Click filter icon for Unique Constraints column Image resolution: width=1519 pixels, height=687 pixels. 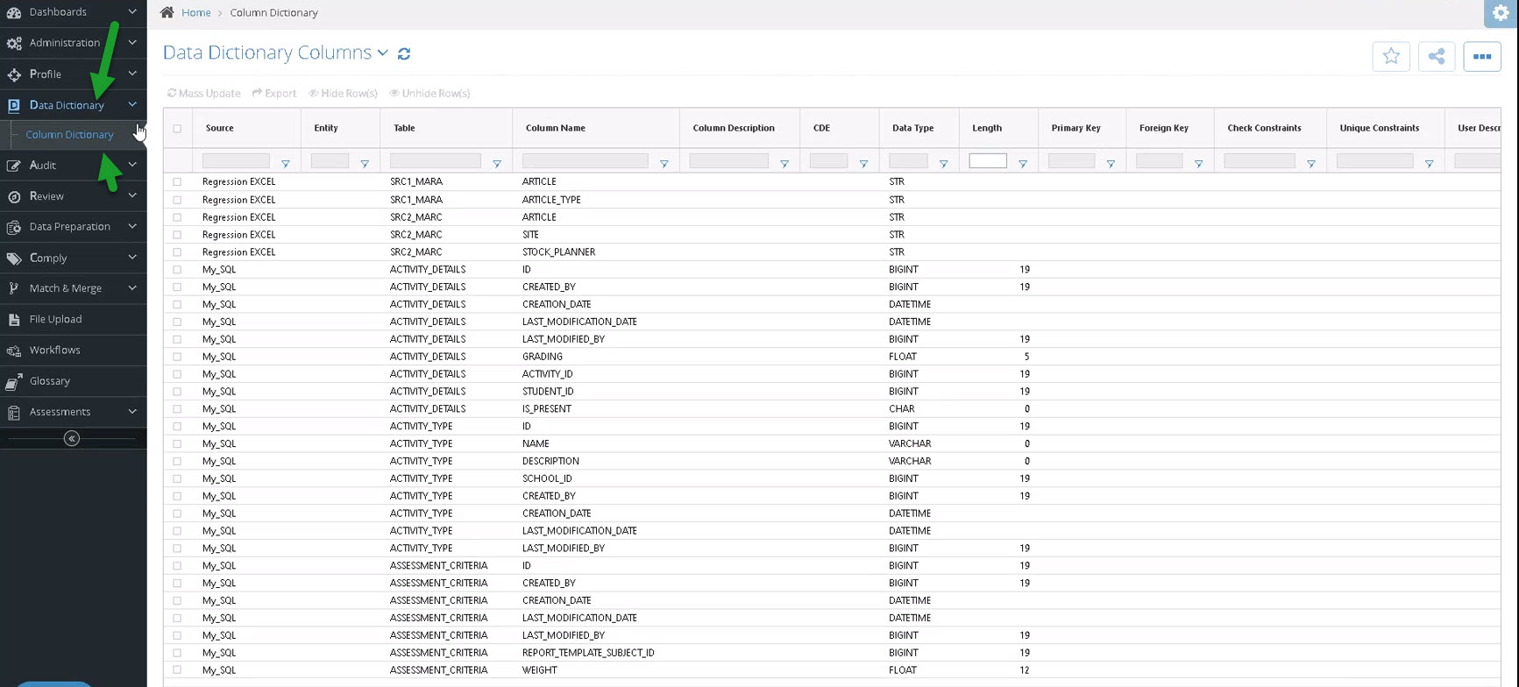coord(1429,164)
